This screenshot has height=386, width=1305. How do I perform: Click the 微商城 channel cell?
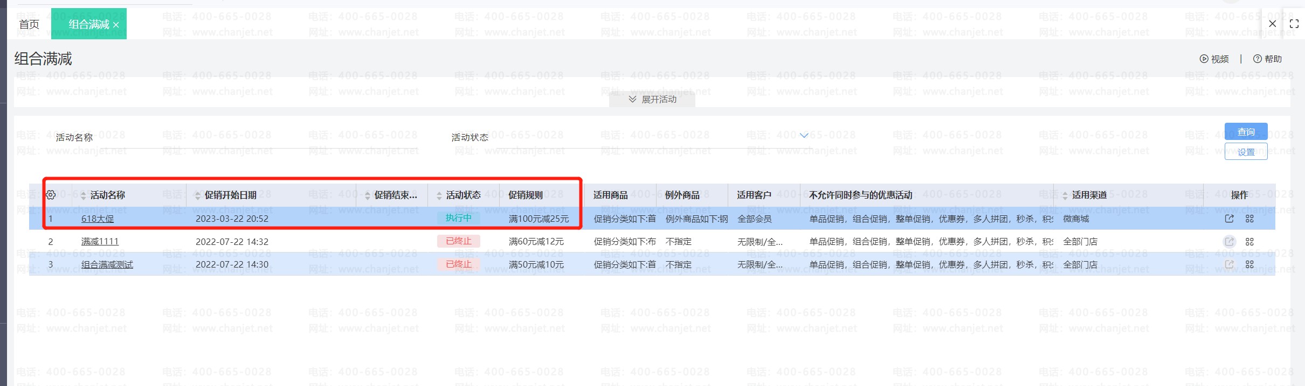tap(1076, 219)
